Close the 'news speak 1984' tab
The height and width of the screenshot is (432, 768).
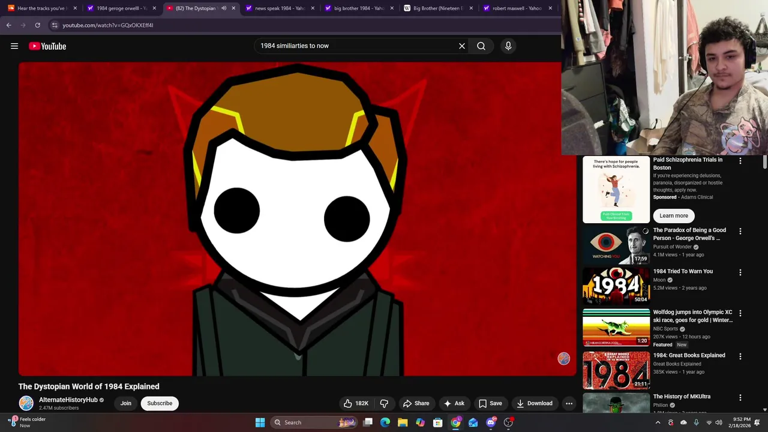(x=313, y=8)
